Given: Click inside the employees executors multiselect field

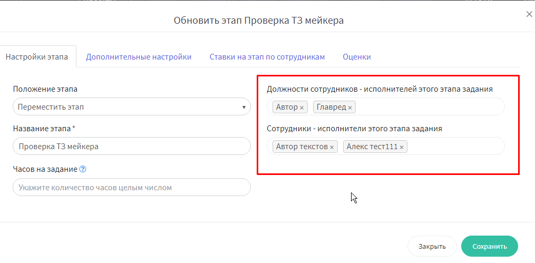Looking at the screenshot, I should pos(385,147).
